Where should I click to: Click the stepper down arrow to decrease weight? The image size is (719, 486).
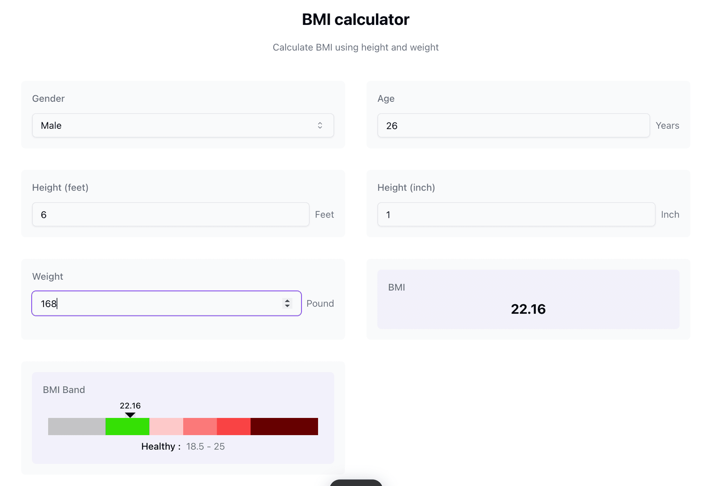(x=287, y=306)
